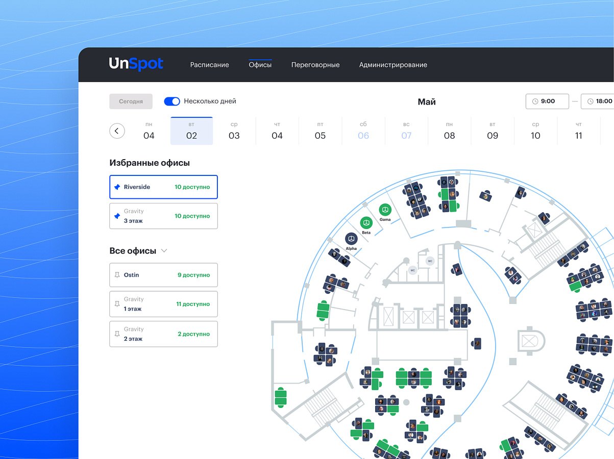Image resolution: width=614 pixels, height=459 pixels.
Task: Click "11 доступно" on Gravity 1 этаж
Action: pos(193,304)
